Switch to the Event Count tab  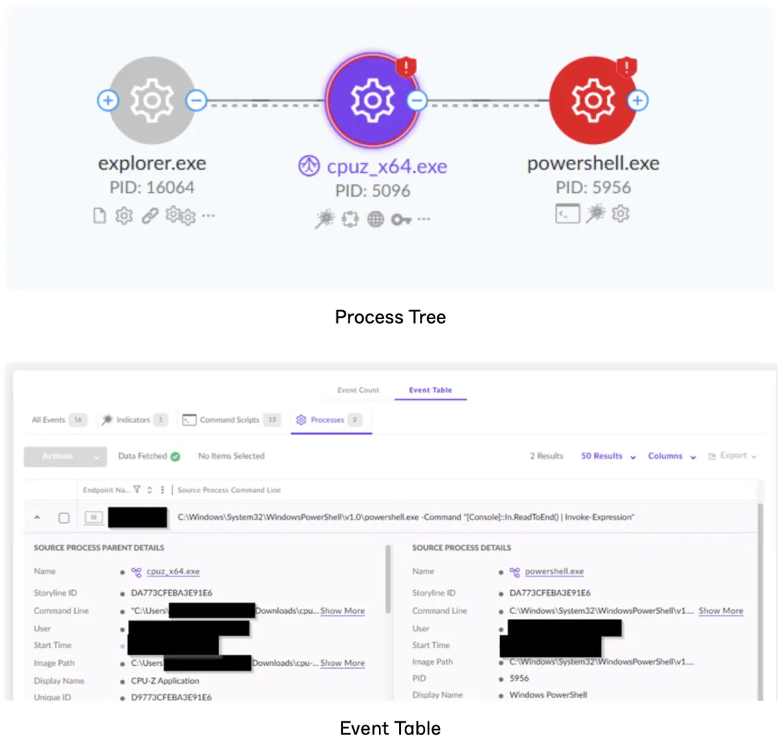click(358, 390)
